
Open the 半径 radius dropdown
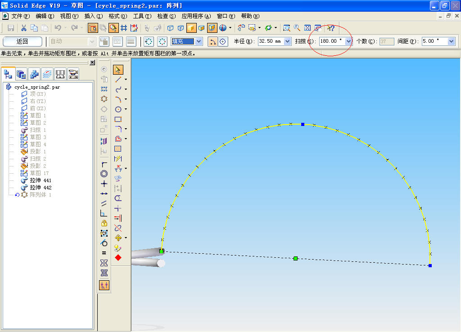(x=288, y=41)
